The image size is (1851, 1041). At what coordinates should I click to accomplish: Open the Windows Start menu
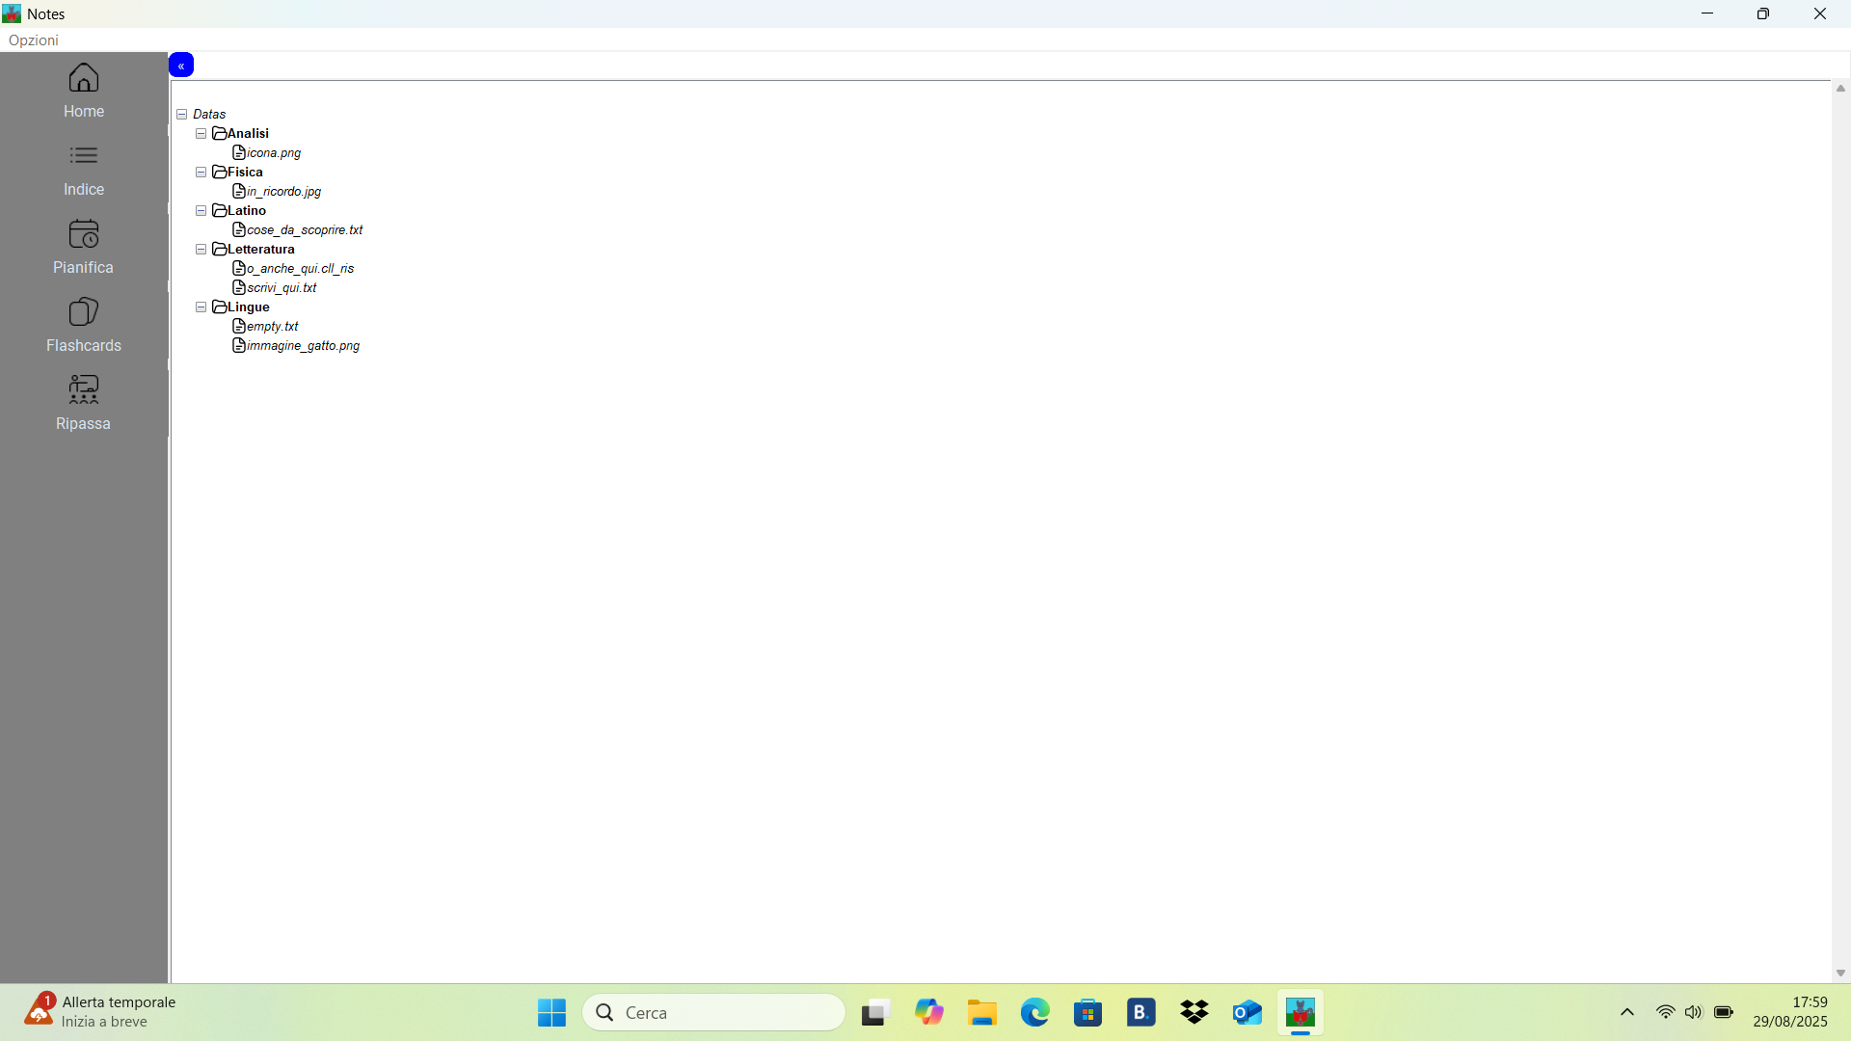coord(552,1013)
